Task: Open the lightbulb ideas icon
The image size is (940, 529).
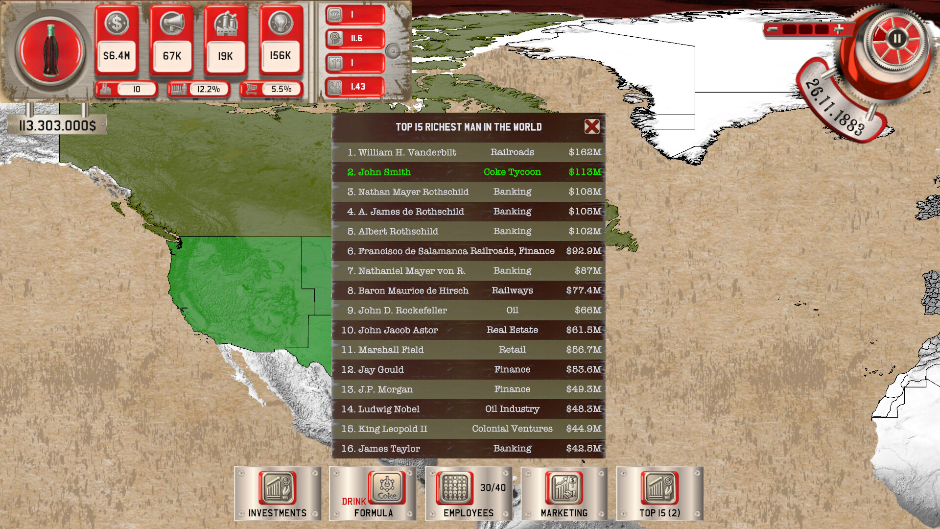Action: [281, 23]
